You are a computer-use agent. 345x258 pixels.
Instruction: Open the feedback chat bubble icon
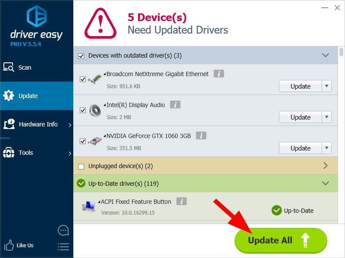63,230
